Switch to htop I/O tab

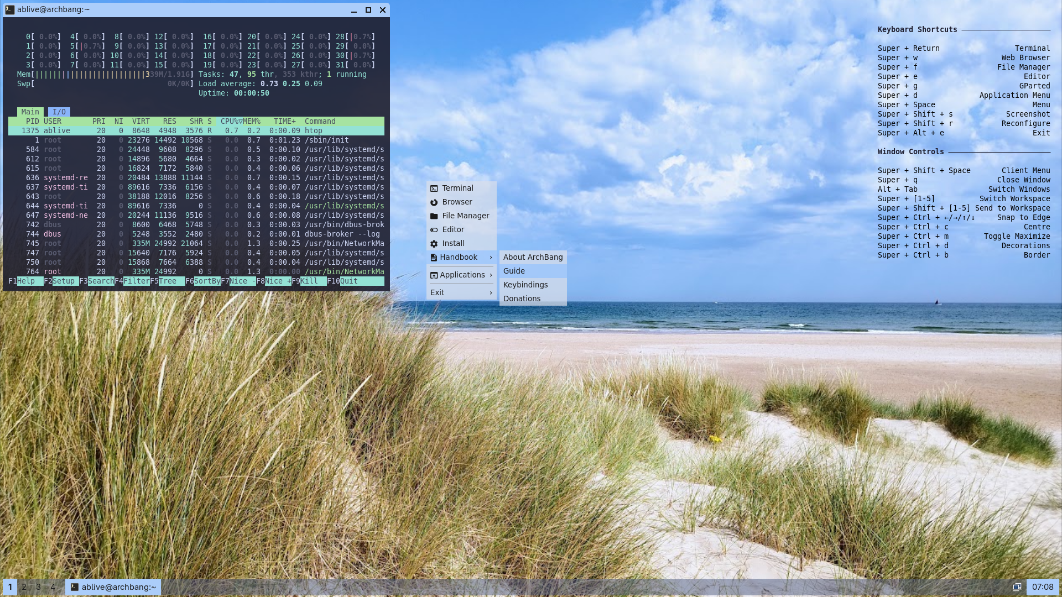pyautogui.click(x=59, y=112)
